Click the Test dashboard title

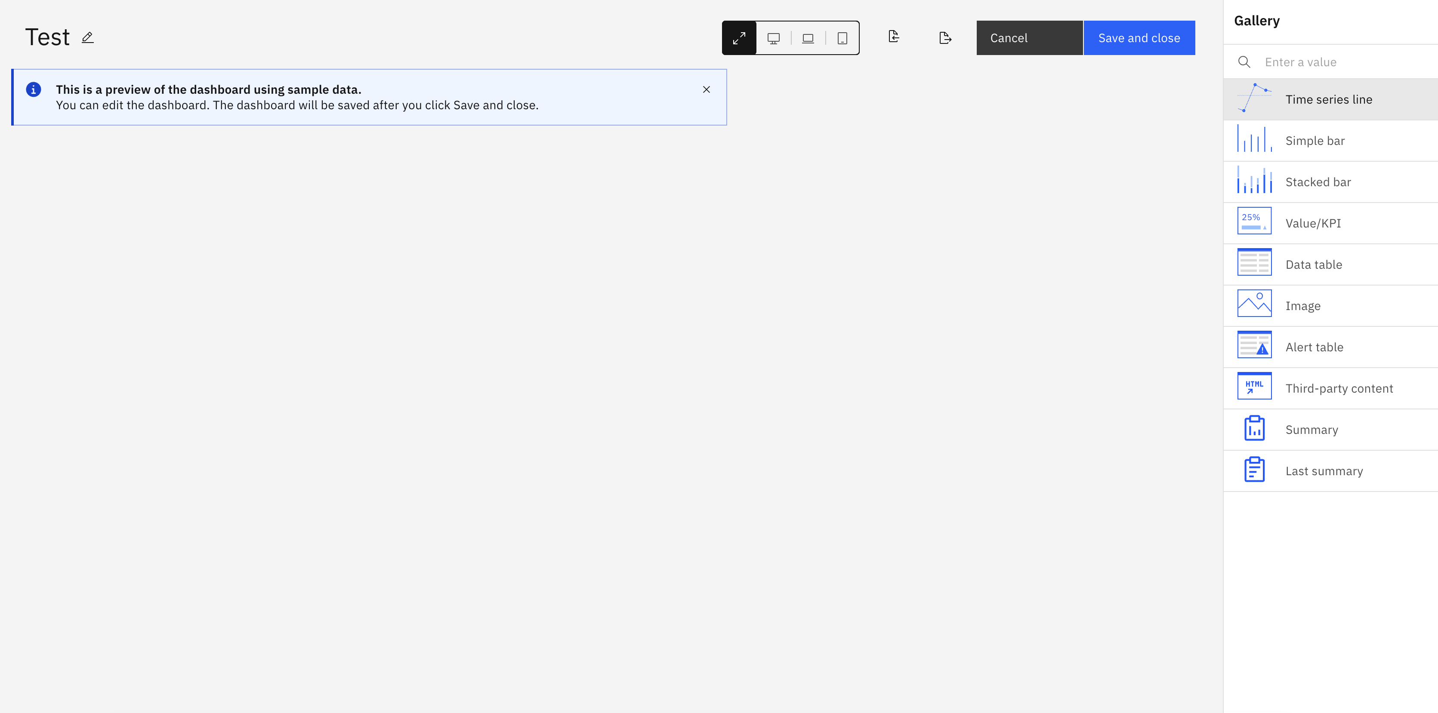click(x=47, y=37)
